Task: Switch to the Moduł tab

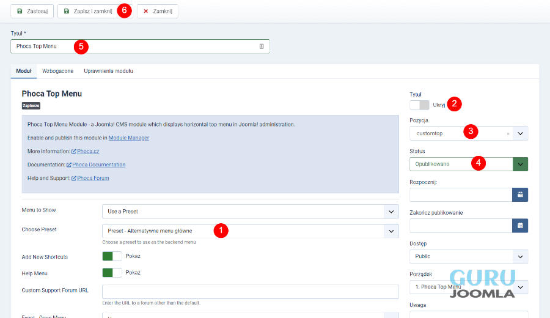Action: [x=24, y=71]
